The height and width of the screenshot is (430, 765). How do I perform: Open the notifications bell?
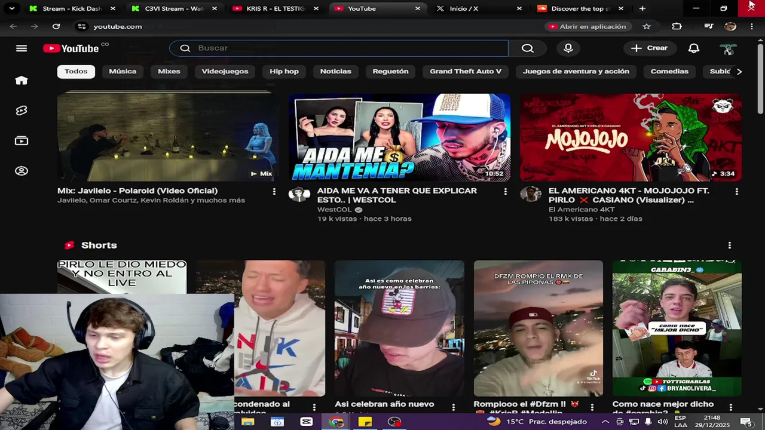click(x=693, y=48)
